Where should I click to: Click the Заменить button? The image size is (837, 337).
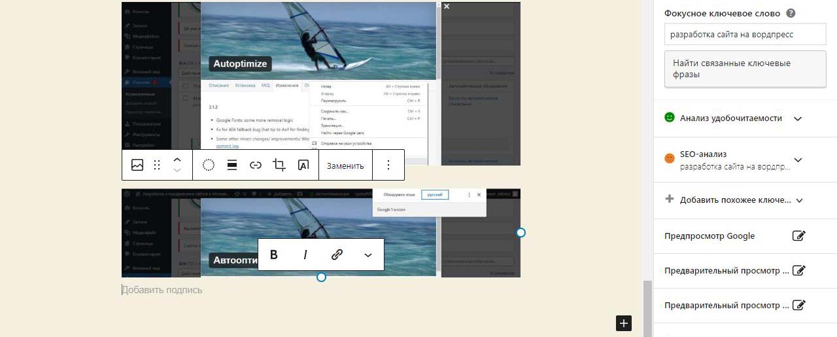[x=345, y=166]
